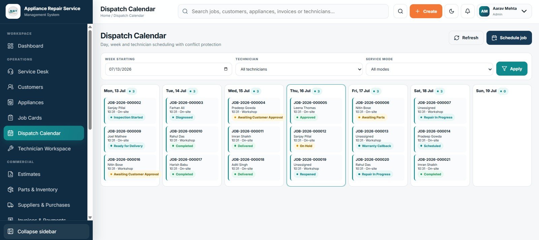539x240 pixels.
Task: Click the Appliances icon in sidebar
Action: tap(10, 103)
